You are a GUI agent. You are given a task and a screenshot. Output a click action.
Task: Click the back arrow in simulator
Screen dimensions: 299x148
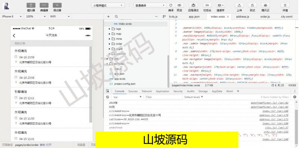pos(14,35)
